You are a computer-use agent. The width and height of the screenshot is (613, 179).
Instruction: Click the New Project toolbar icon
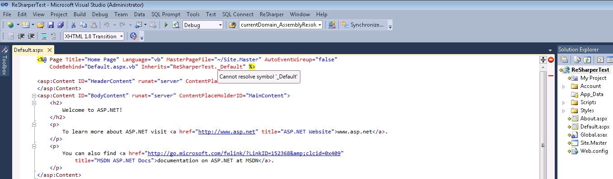click(10, 25)
